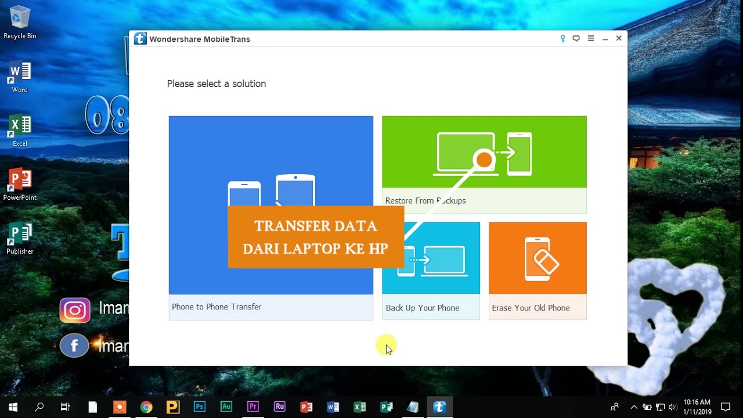Image resolution: width=743 pixels, height=418 pixels.
Task: Open the feedback speech bubble icon
Action: tap(576, 39)
